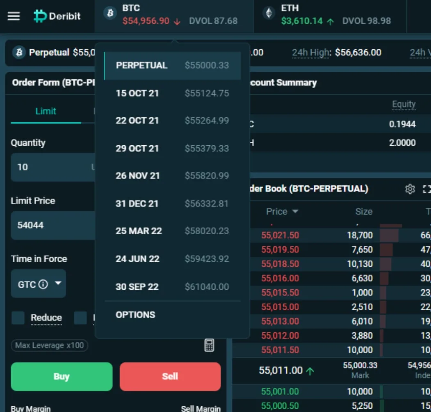Click the Bitcoin icon beside Perpetual
The height and width of the screenshot is (412, 431).
19,52
